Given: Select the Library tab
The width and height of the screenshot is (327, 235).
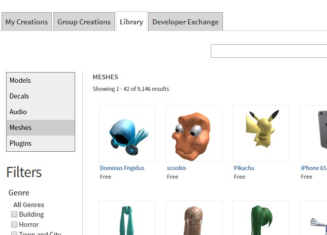Looking at the screenshot, I should pyautogui.click(x=132, y=22).
